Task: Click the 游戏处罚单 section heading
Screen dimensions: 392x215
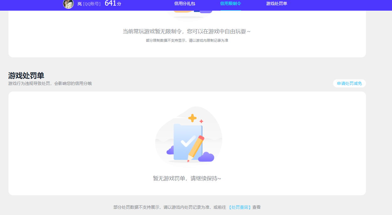Action: (26, 76)
